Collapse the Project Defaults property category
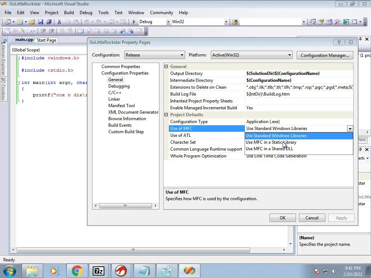Viewport: 371px width, 278px height. (x=166, y=115)
